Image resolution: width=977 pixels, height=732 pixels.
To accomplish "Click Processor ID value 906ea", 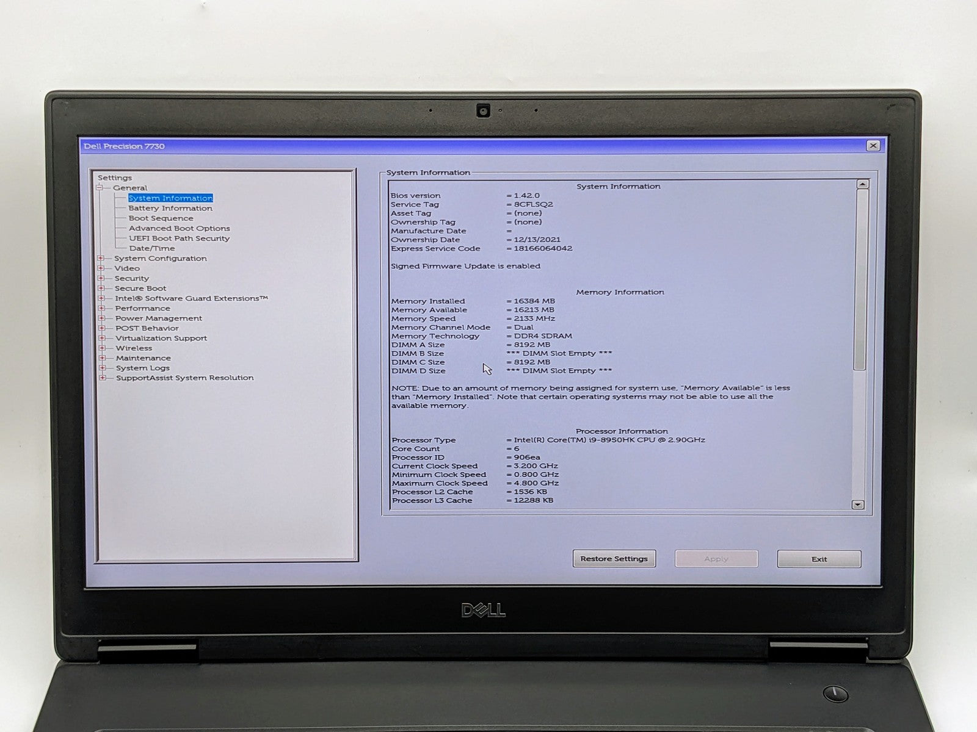I will 527,457.
